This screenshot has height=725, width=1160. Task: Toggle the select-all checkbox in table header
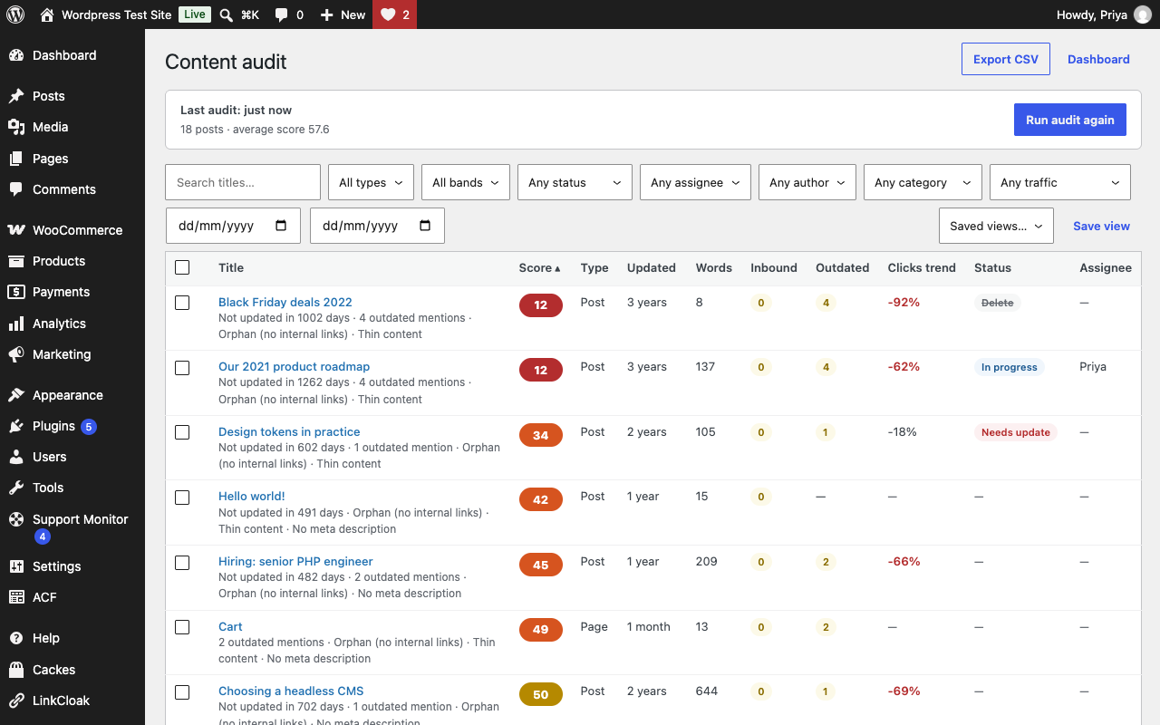coord(182,267)
